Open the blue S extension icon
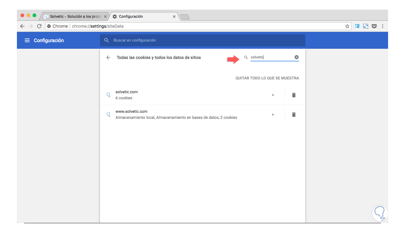Image resolution: width=405 pixels, height=247 pixels. tap(366, 26)
